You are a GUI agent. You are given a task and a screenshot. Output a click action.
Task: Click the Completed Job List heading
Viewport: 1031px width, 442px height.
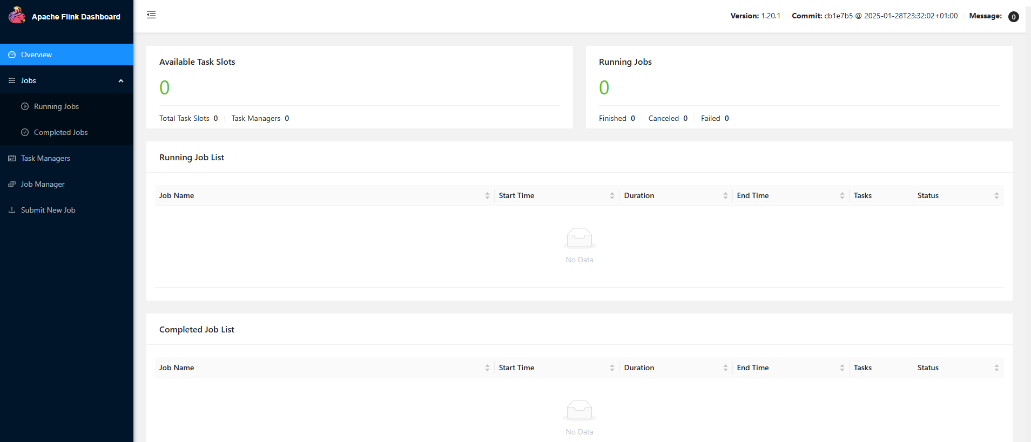(x=197, y=330)
